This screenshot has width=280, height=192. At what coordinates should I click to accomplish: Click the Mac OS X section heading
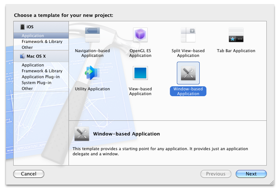point(41,56)
